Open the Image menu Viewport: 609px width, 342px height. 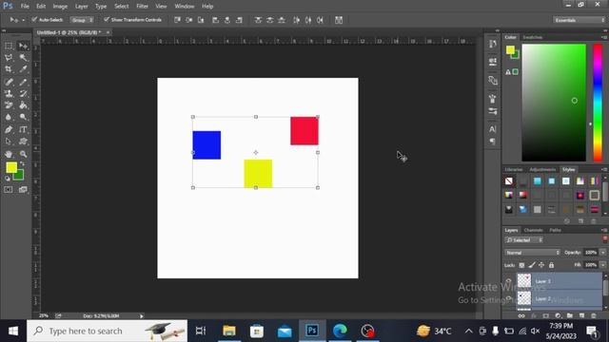point(60,7)
